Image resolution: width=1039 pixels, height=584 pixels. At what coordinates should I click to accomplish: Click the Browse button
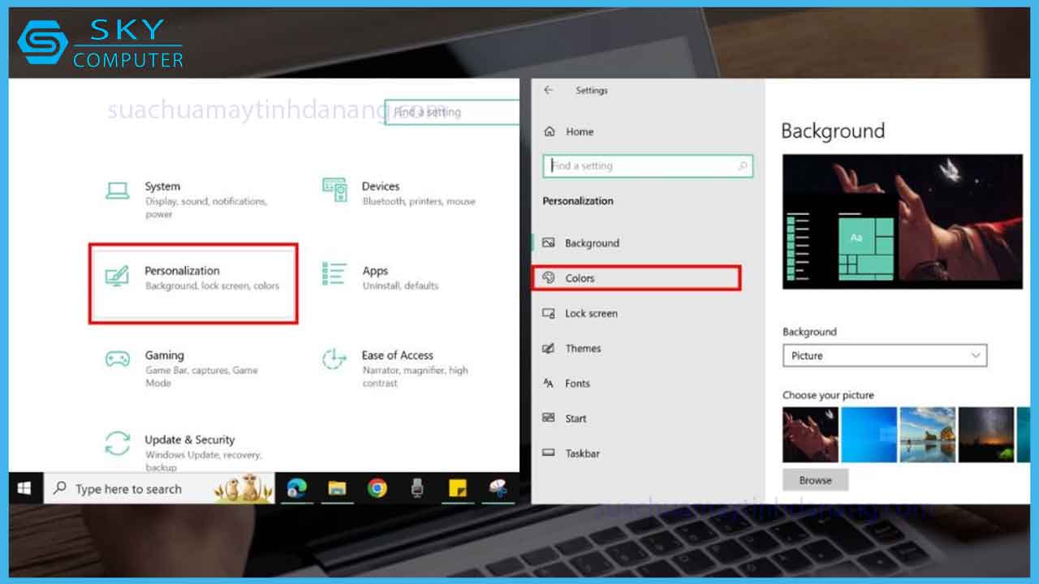pyautogui.click(x=815, y=480)
